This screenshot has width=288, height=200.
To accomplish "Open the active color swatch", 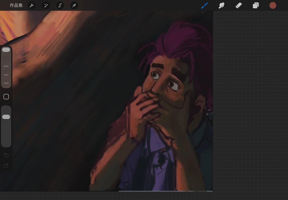I will pos(273,6).
